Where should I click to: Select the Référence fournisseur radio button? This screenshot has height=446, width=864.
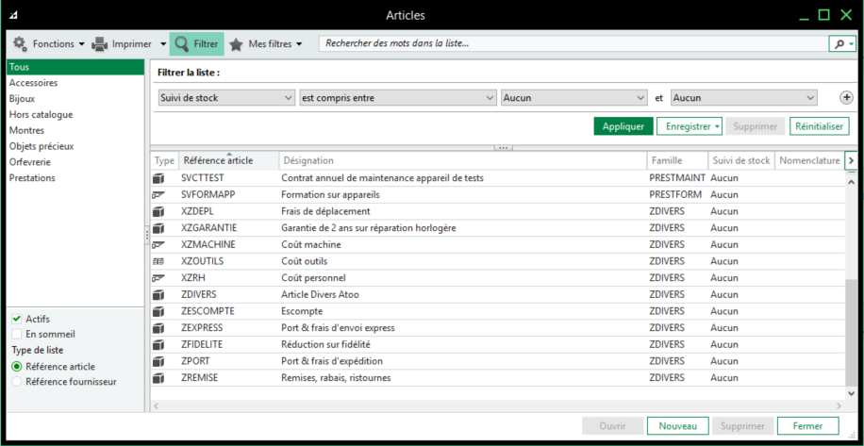(x=17, y=382)
